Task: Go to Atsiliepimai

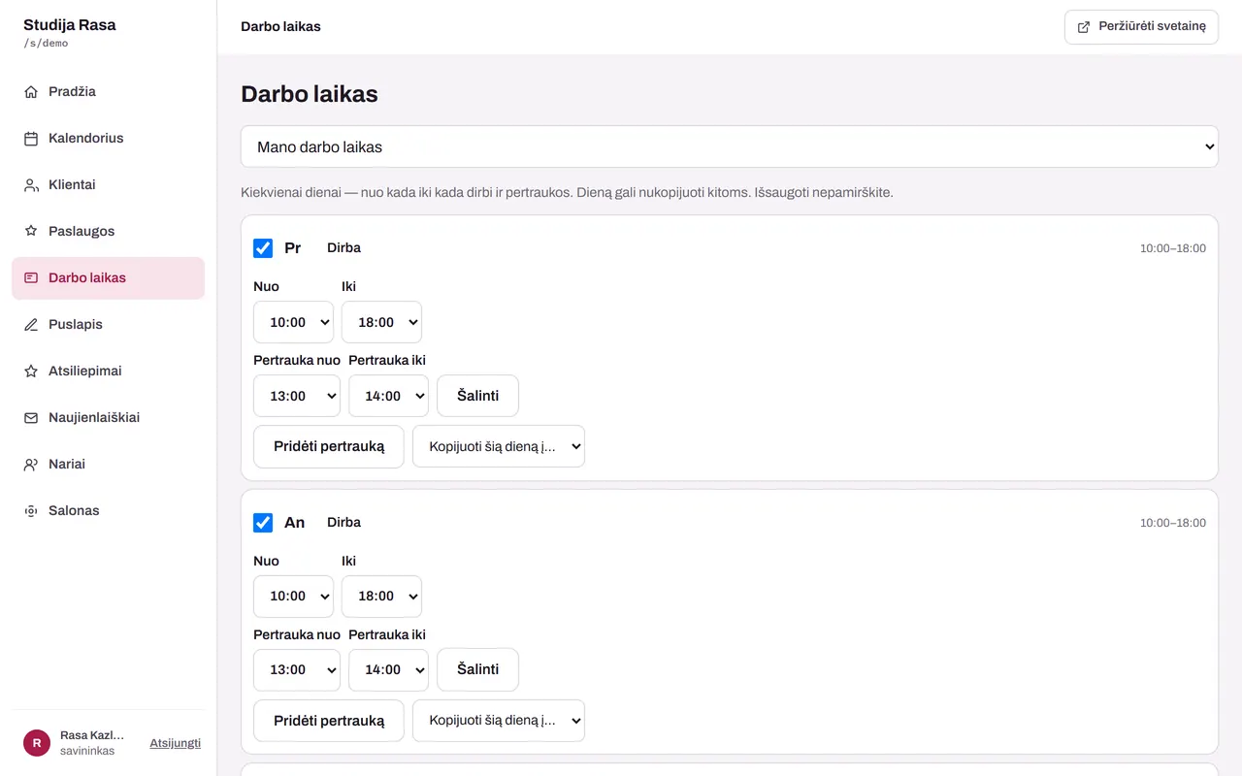Action: point(108,372)
